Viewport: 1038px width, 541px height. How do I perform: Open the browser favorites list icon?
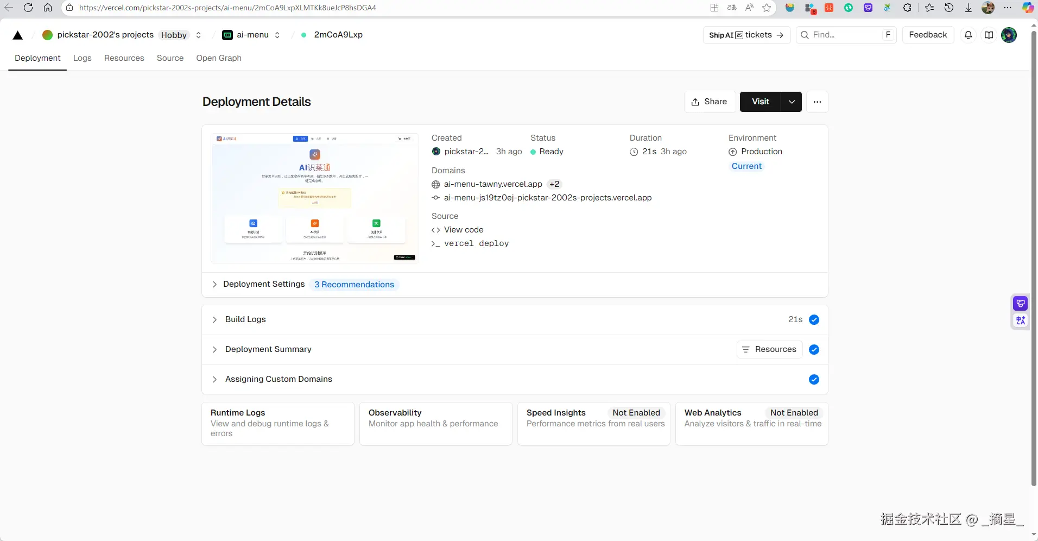pyautogui.click(x=929, y=8)
